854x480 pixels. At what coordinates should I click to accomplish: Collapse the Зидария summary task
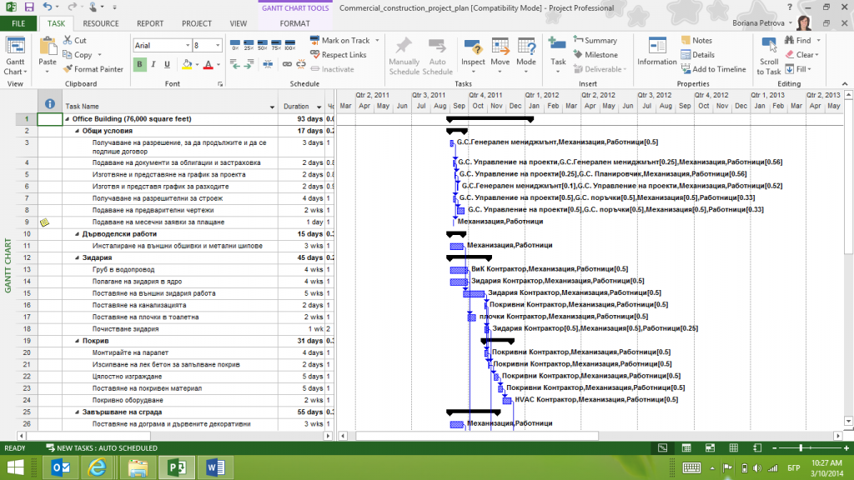tap(78, 257)
